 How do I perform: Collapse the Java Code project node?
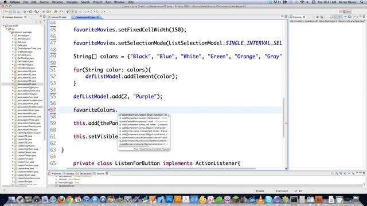coord(4,26)
